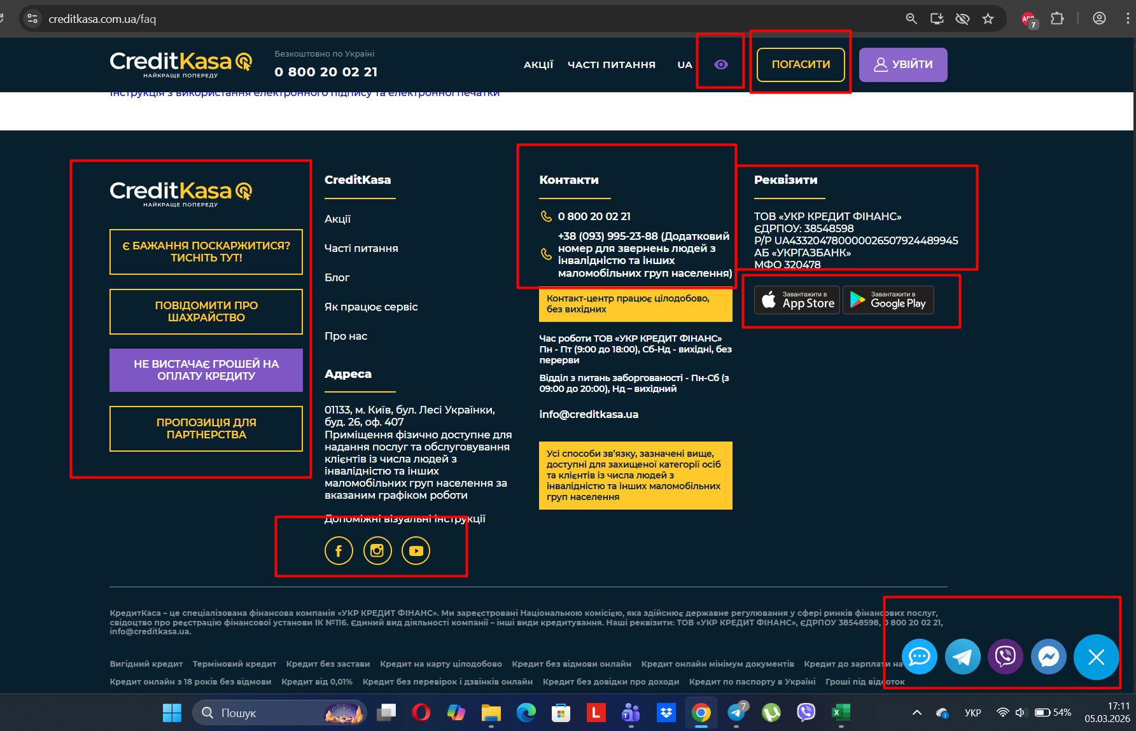This screenshot has height=731, width=1136.
Task: Open battery status showing 54%
Action: point(1053,713)
